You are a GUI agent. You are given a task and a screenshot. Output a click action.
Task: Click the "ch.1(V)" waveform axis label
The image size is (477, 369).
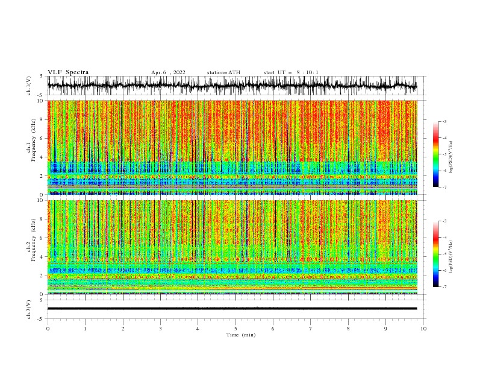(29, 86)
